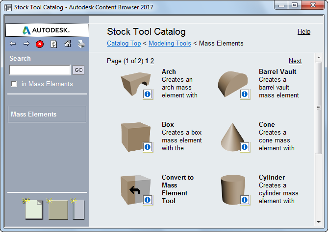Open the Modeling Tools breadcrumb link

[170, 43]
